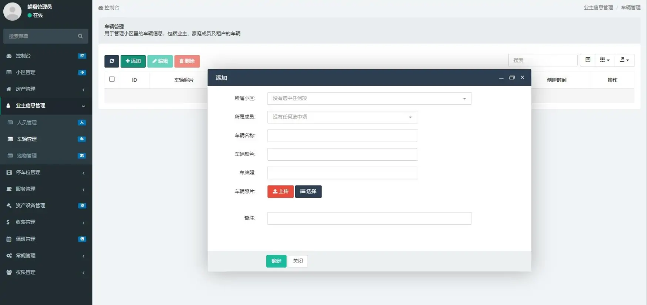Collapse the 业主信息管理 submenu chevron

(83, 106)
